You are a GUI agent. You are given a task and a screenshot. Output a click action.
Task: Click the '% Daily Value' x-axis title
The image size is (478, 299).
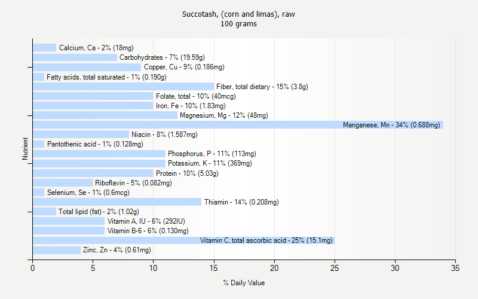[x=244, y=283]
